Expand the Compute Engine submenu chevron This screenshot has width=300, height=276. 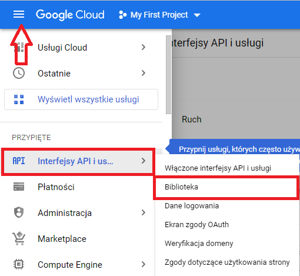(144, 264)
